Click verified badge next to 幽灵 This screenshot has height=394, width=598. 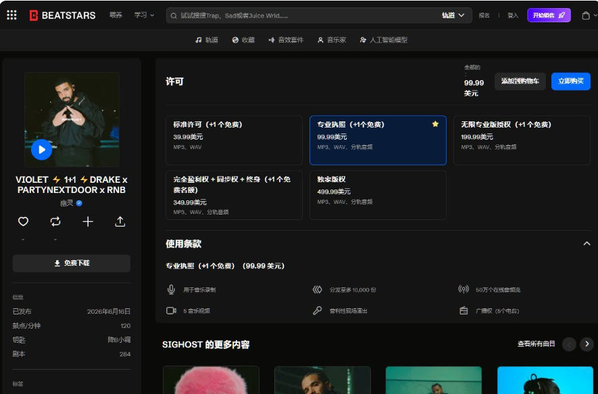tap(79, 203)
